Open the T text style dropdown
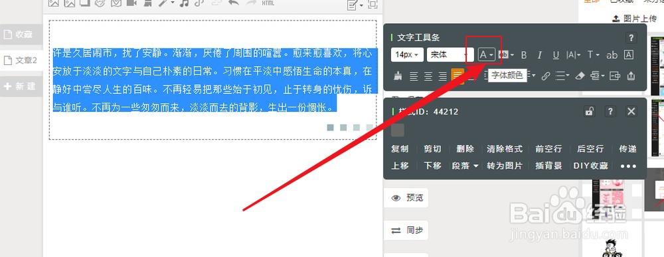664x257 pixels. 593,54
